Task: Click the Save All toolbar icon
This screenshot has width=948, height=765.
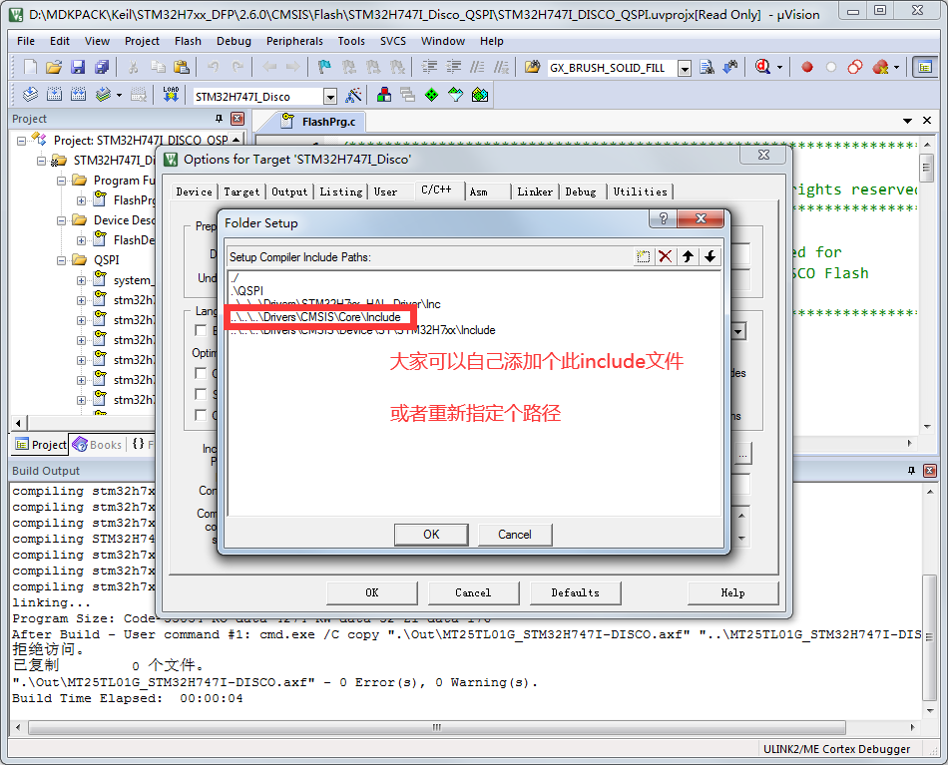Action: point(102,67)
